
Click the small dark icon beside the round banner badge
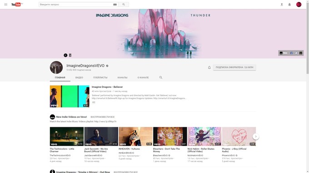point(70,55)
